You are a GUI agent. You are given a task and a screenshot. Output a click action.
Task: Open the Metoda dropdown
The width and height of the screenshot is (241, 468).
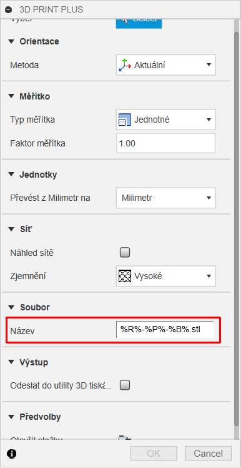click(165, 65)
